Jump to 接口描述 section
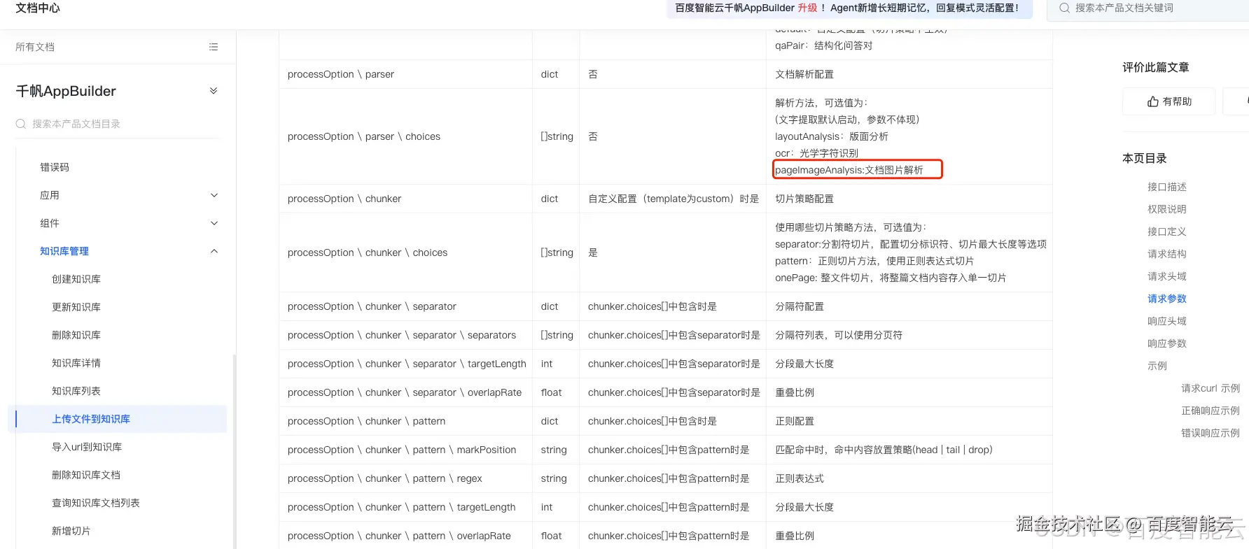 pyautogui.click(x=1167, y=187)
